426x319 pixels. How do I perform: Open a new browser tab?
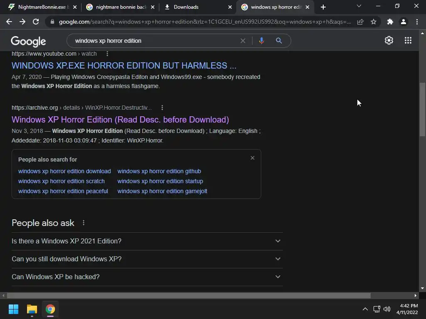[x=323, y=7]
